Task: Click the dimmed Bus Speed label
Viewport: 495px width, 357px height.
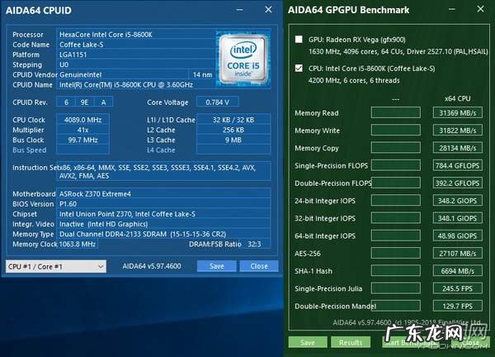Action: click(x=30, y=150)
